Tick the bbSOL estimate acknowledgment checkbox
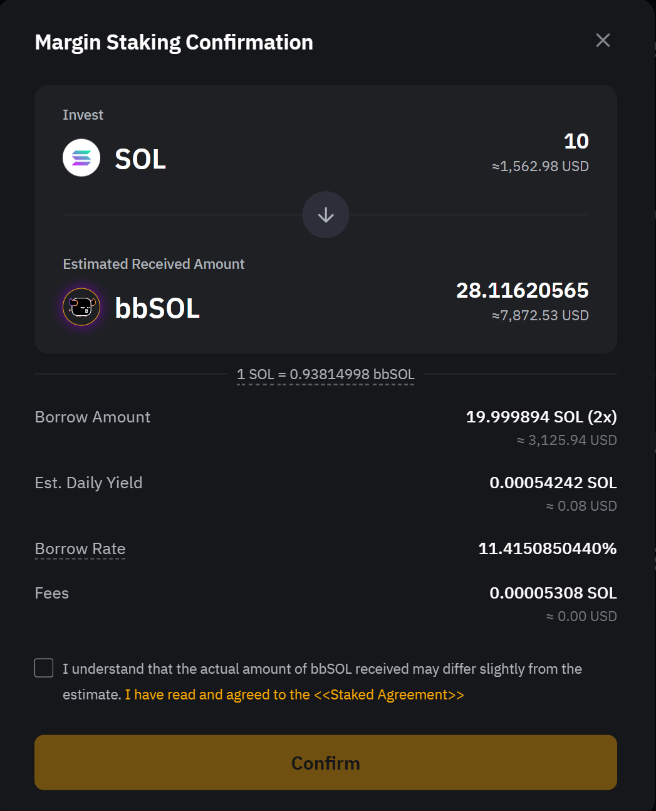 (x=44, y=668)
